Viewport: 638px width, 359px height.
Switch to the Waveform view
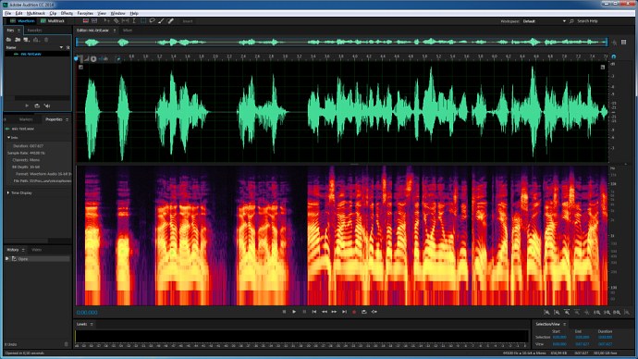click(x=23, y=21)
